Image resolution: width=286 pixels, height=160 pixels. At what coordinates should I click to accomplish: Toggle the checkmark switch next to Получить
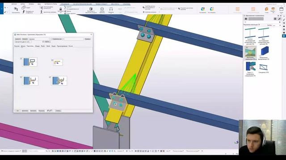[50, 111]
